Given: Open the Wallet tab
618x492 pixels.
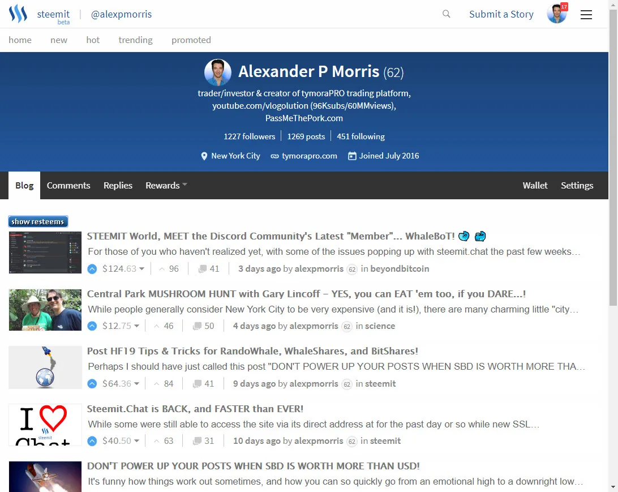Looking at the screenshot, I should point(535,185).
